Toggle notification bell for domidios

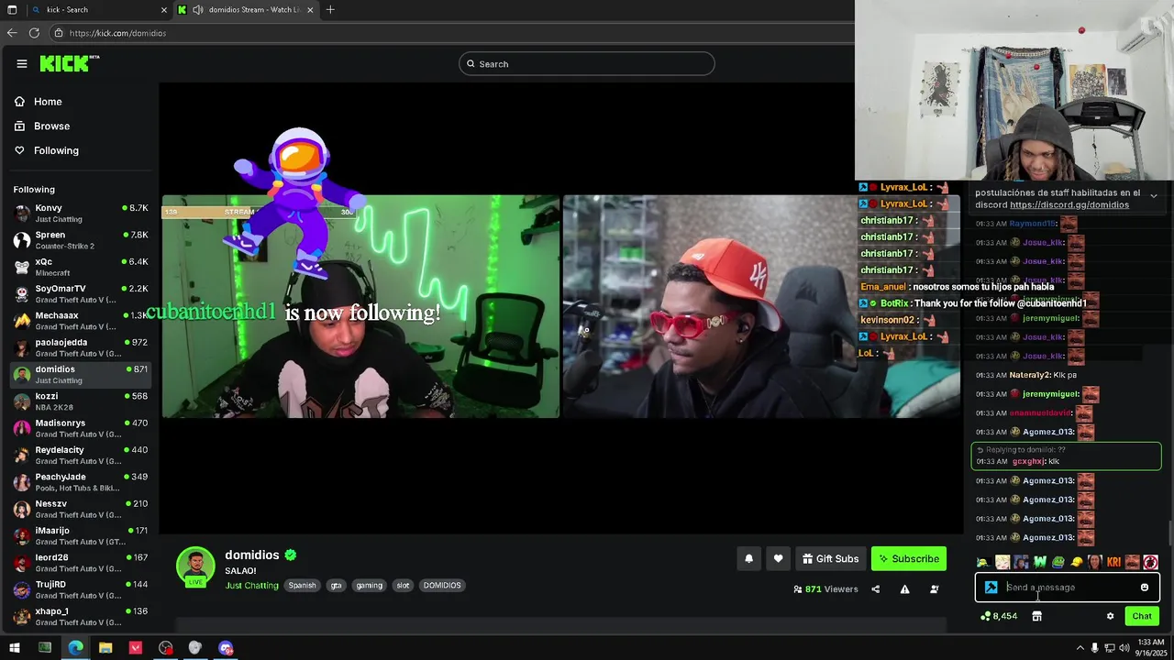[x=748, y=558]
